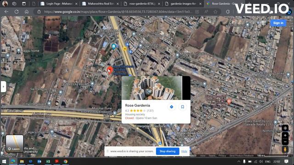The image size is (294, 165).
Task: Open the Rose Gardenia place title
Action: click(137, 105)
